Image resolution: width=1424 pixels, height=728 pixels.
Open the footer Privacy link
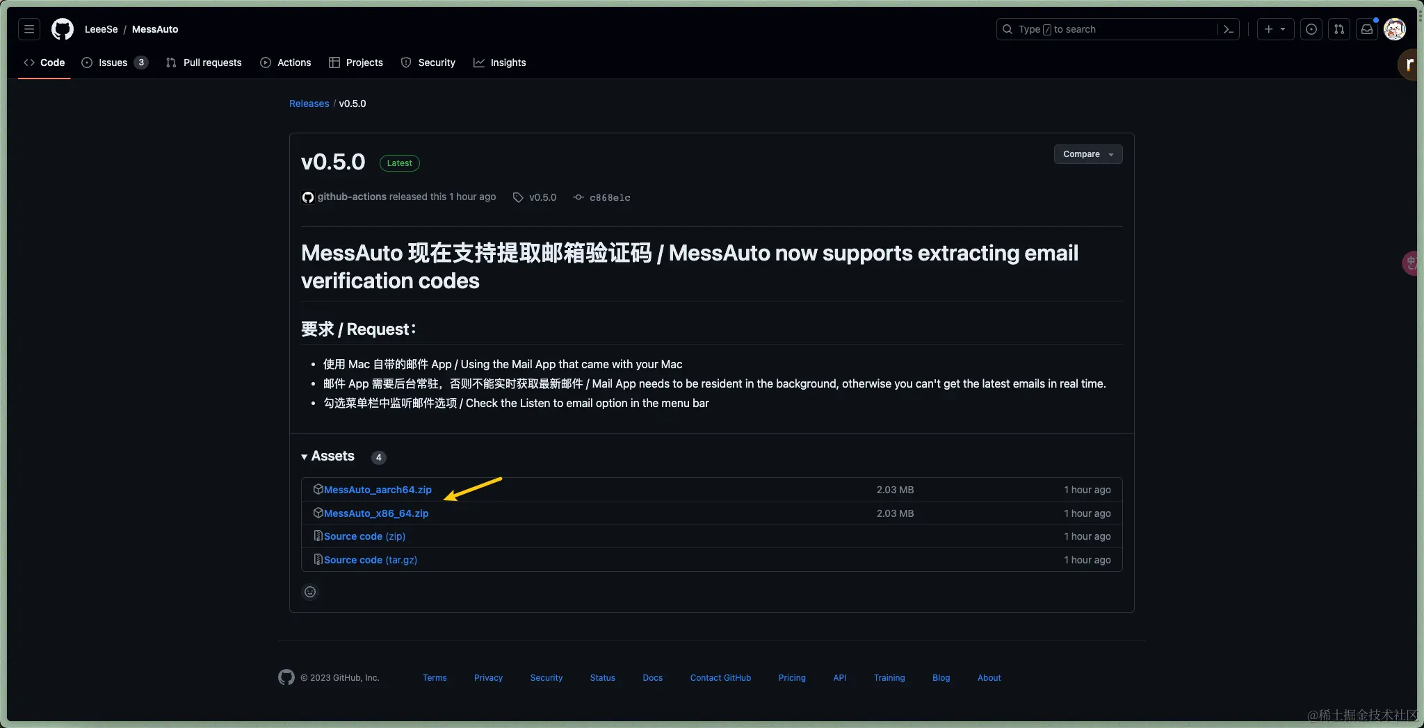tap(488, 678)
